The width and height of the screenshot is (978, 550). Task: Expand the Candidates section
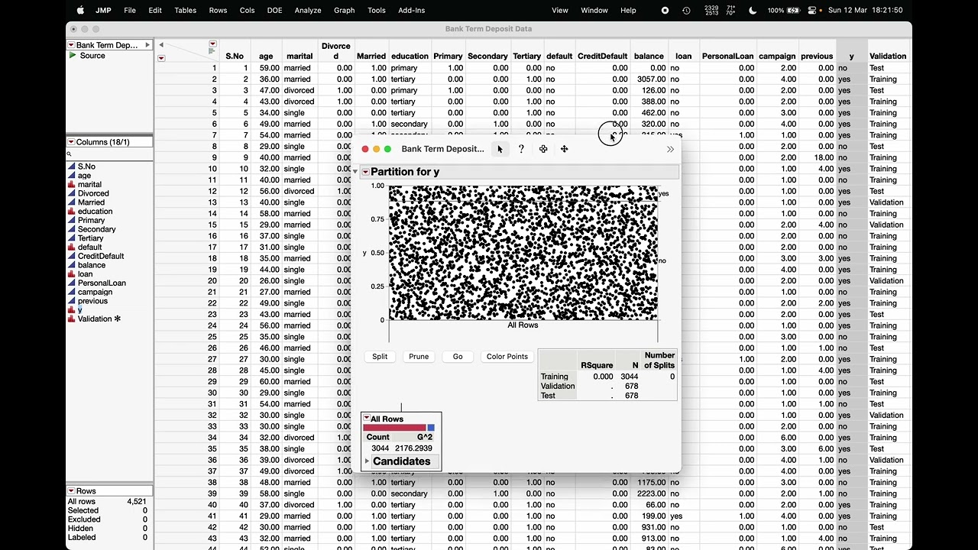(367, 461)
